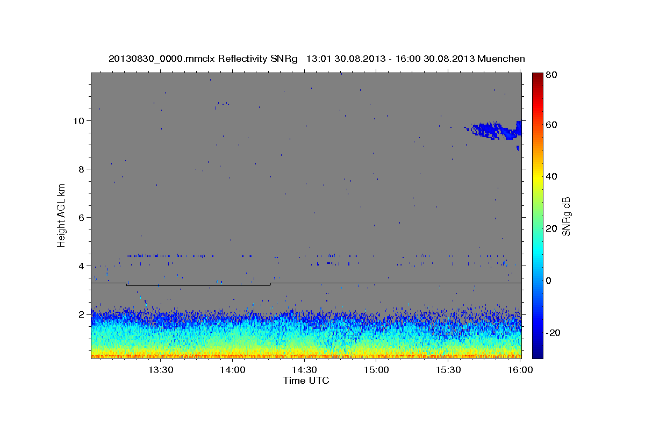Click the dark blue bottom of colorbar
The width and height of the screenshot is (645, 430).
tap(537, 353)
